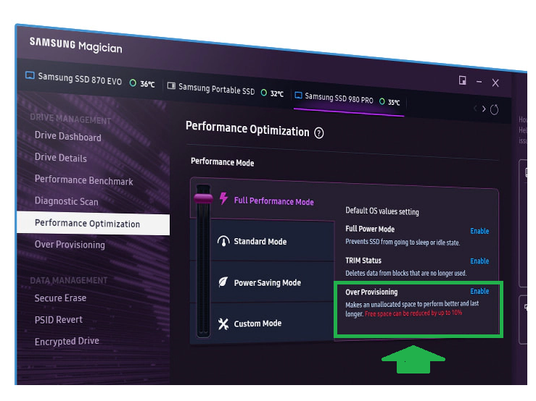
Task: Click the Performance Mode heading
Action: [x=222, y=161]
